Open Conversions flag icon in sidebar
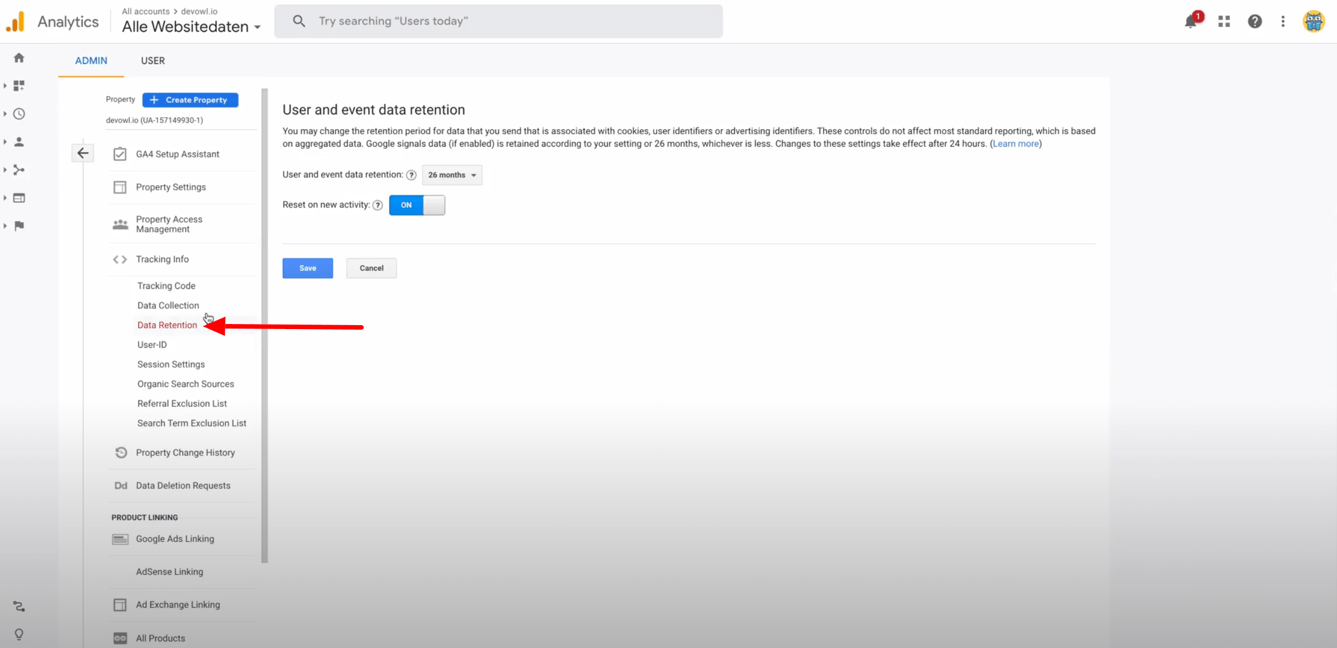Image resolution: width=1337 pixels, height=648 pixels. (x=19, y=226)
